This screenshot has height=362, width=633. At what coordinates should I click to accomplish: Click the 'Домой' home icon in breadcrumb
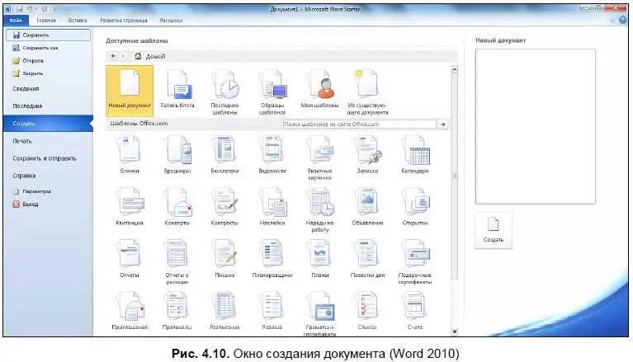(x=138, y=56)
